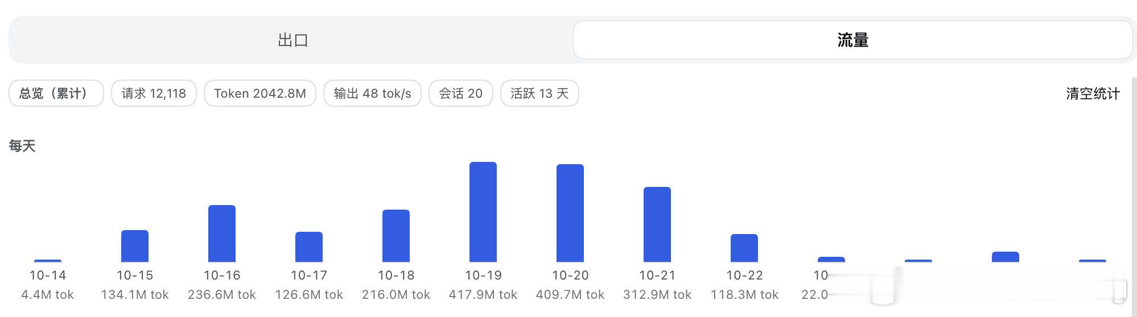The height and width of the screenshot is (317, 1137).
Task: Click the bar for 10-22
Action: tap(744, 248)
